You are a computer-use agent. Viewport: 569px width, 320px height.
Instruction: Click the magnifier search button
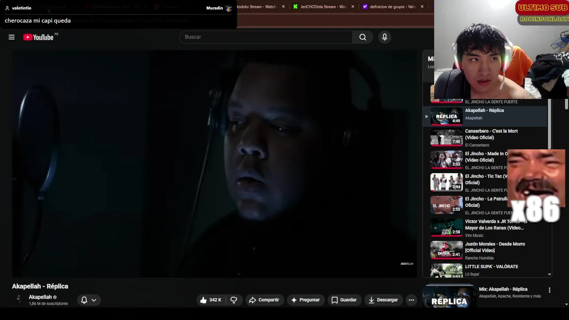coord(363,37)
